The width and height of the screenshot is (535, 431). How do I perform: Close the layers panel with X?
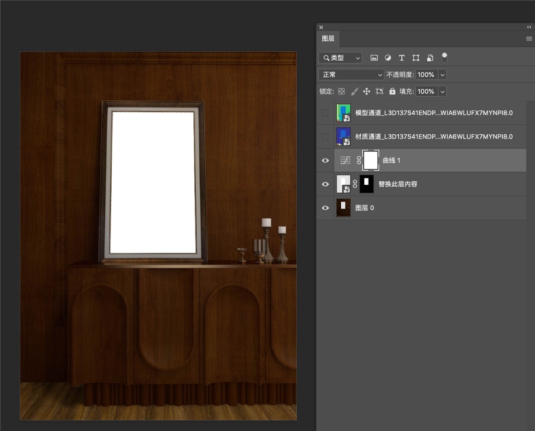[x=321, y=27]
